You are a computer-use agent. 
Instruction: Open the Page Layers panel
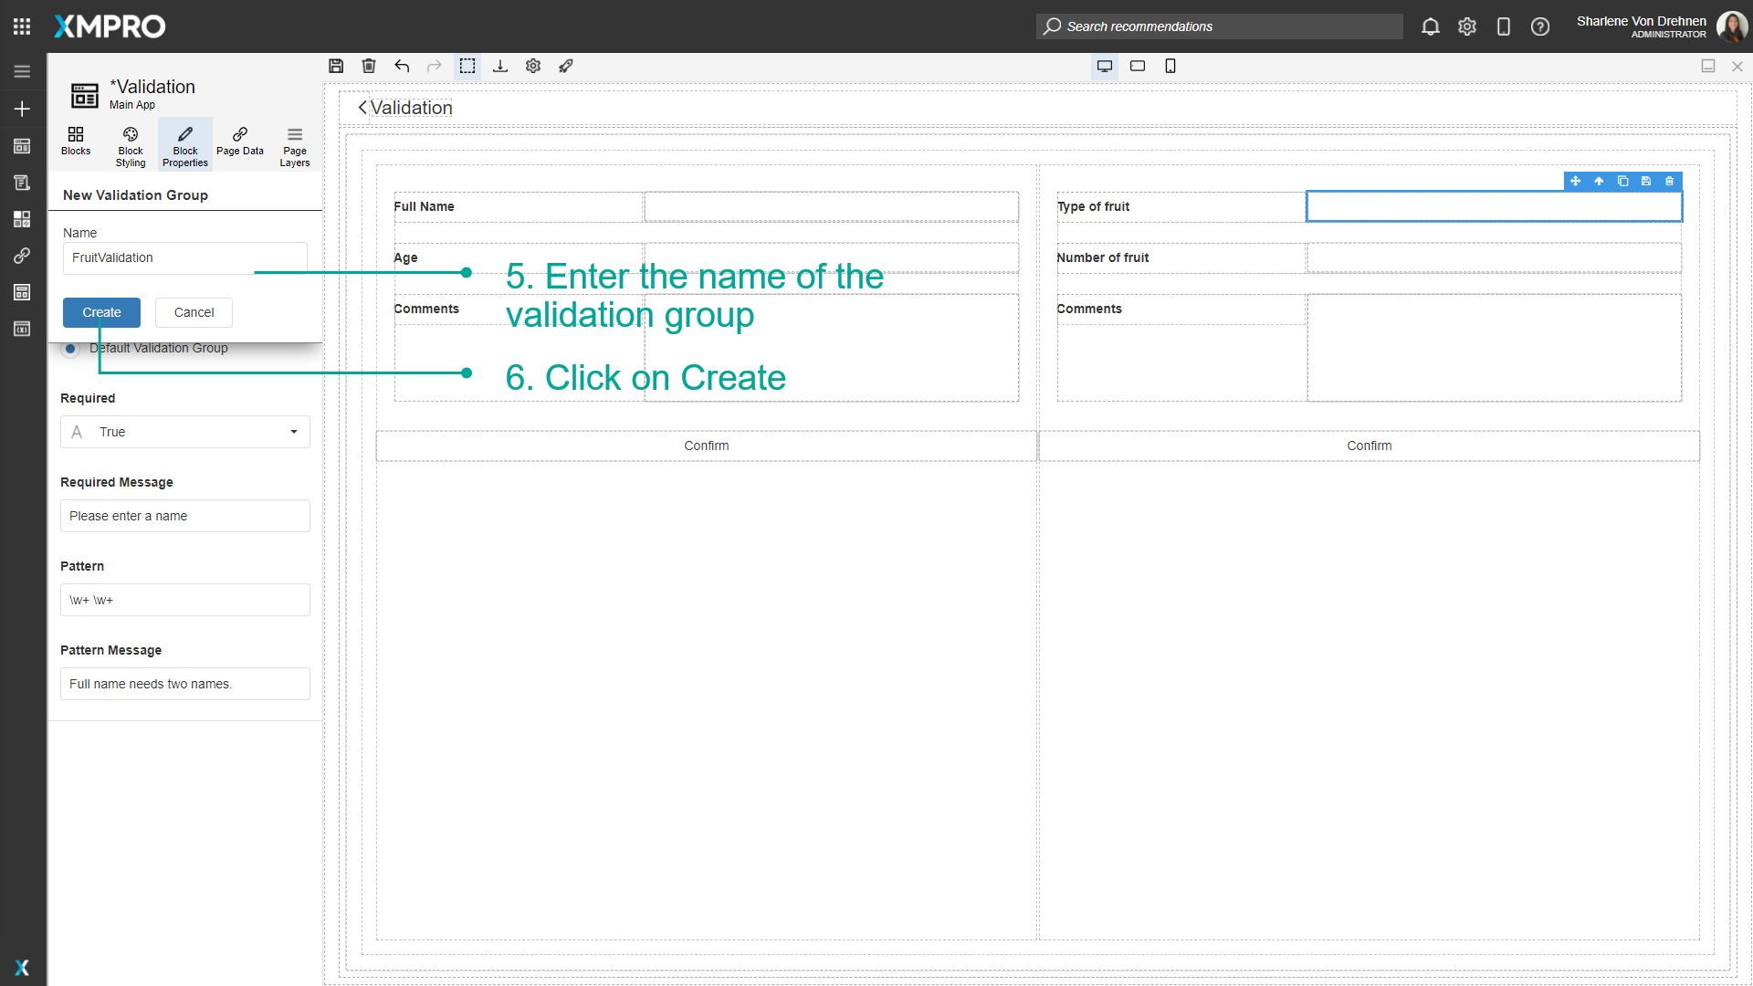click(294, 144)
